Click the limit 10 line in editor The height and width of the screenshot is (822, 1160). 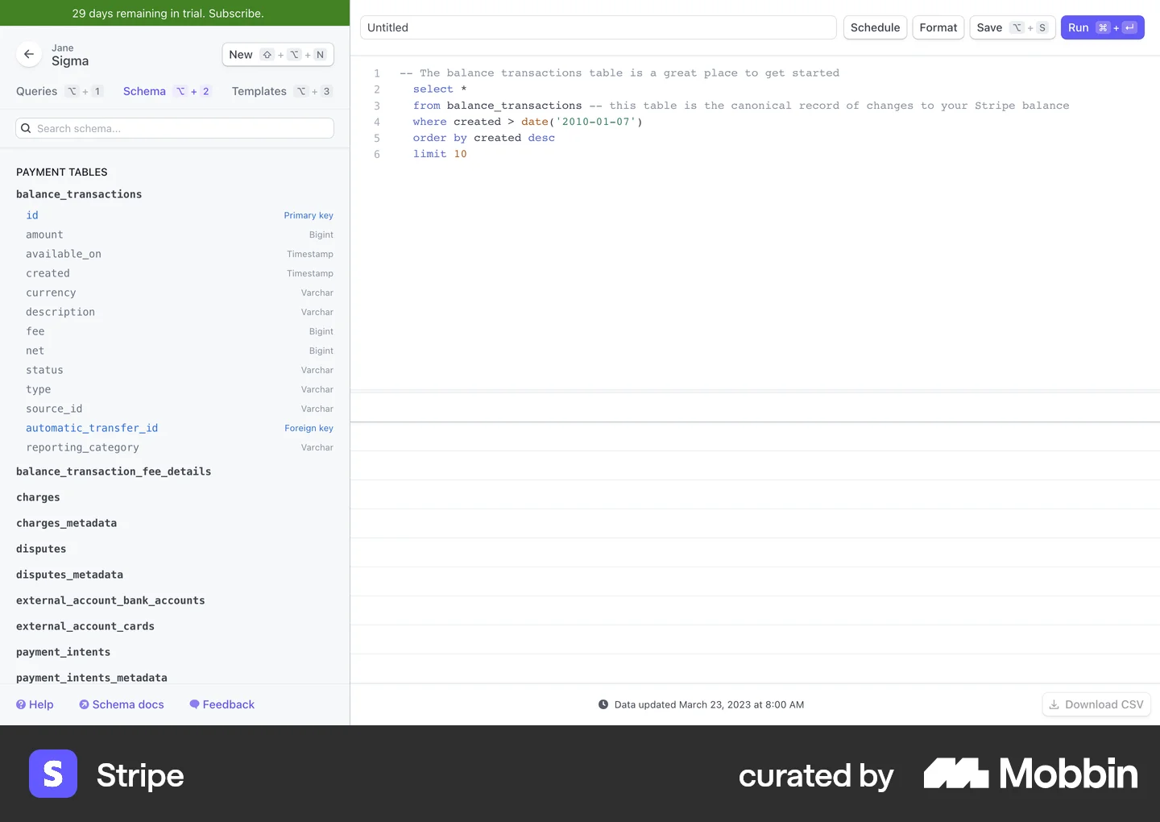(x=440, y=154)
